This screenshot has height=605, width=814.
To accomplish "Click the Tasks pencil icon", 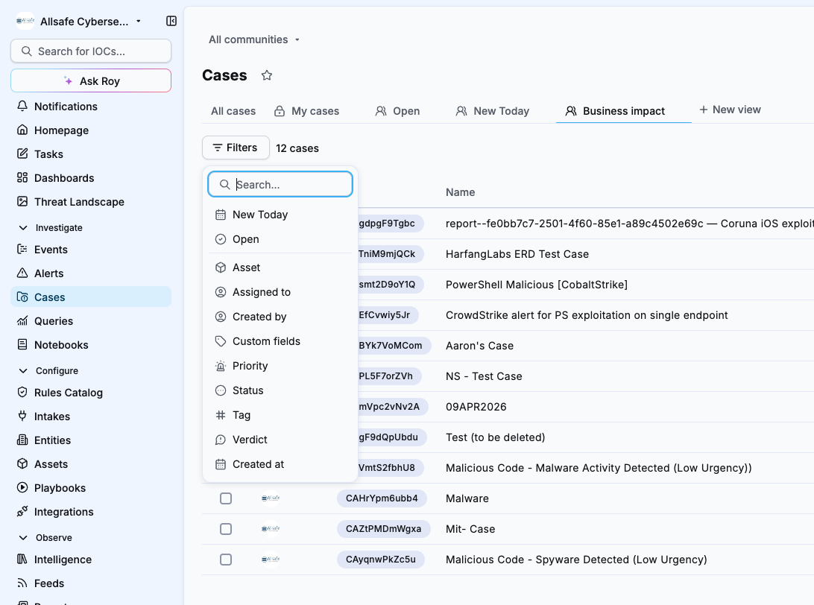I will pos(22,154).
